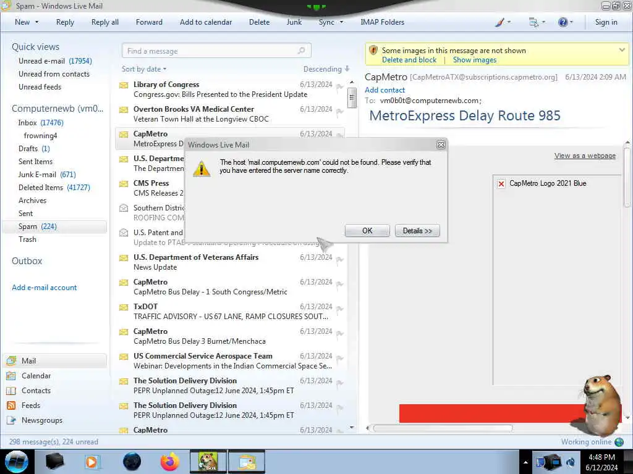Image resolution: width=633 pixels, height=474 pixels.
Task: Click OK in the error dialog
Action: pos(367,231)
